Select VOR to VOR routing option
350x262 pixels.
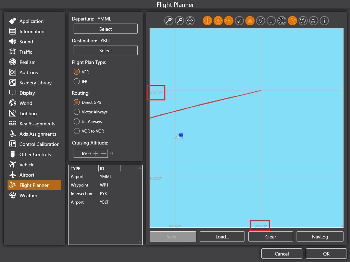coord(77,131)
